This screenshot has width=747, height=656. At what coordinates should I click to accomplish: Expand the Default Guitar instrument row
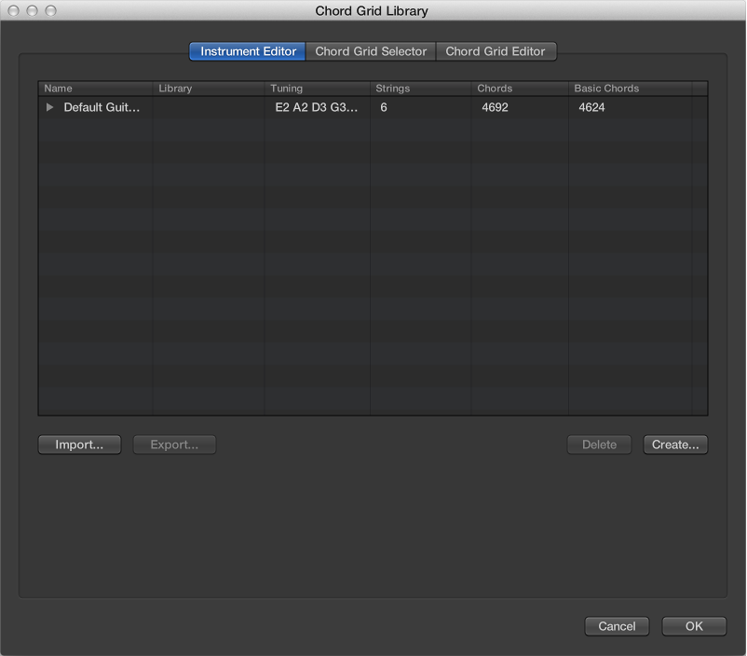[49, 107]
